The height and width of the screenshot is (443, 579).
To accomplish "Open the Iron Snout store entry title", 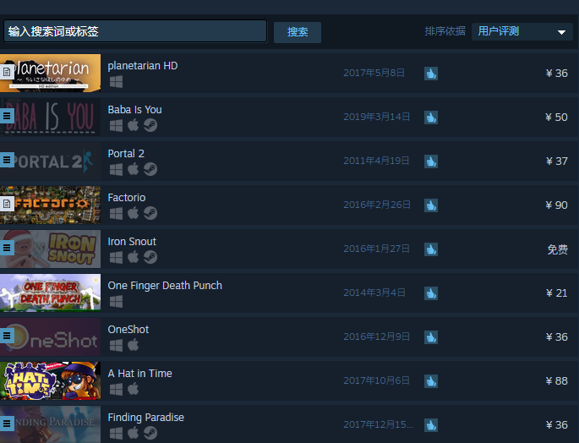I will [132, 241].
